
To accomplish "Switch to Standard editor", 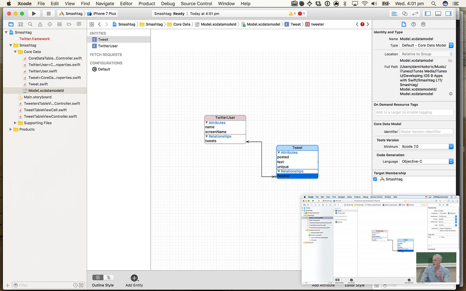I will pyautogui.click(x=394, y=14).
